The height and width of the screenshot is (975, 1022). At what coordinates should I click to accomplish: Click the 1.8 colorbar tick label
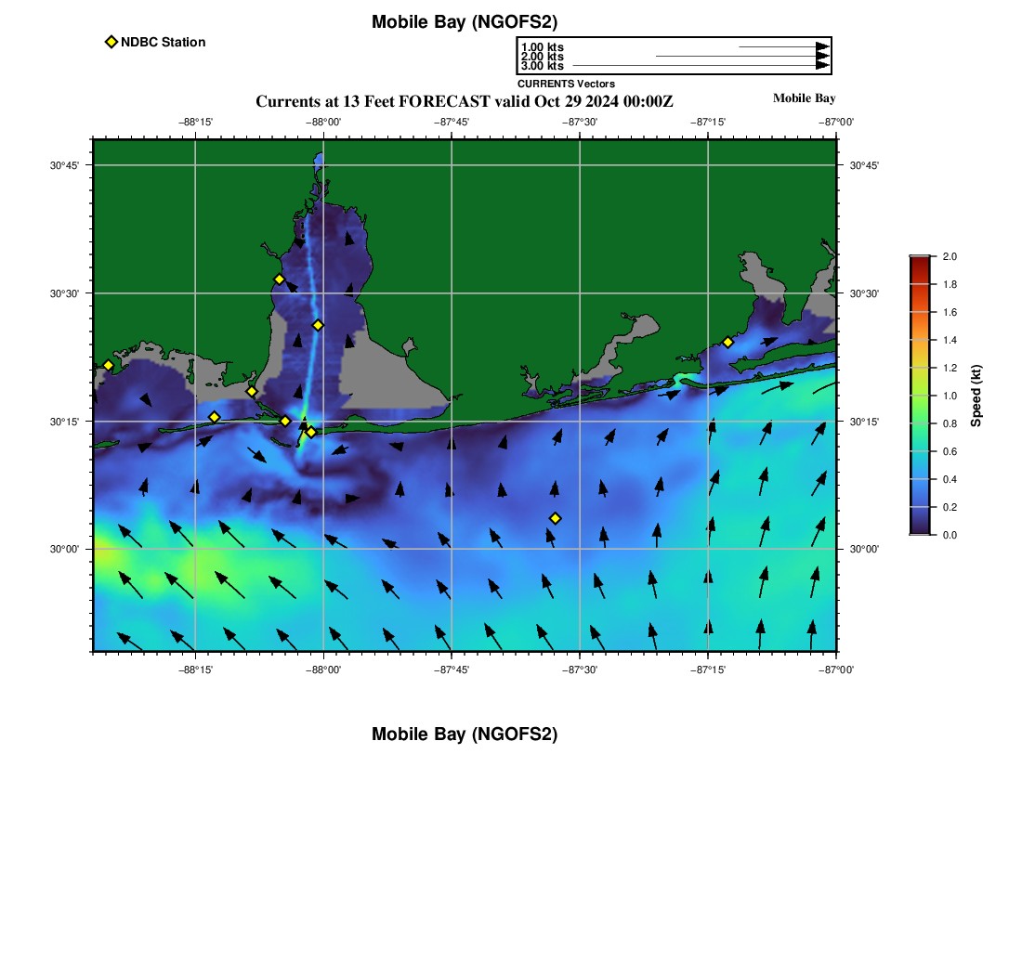click(x=950, y=285)
